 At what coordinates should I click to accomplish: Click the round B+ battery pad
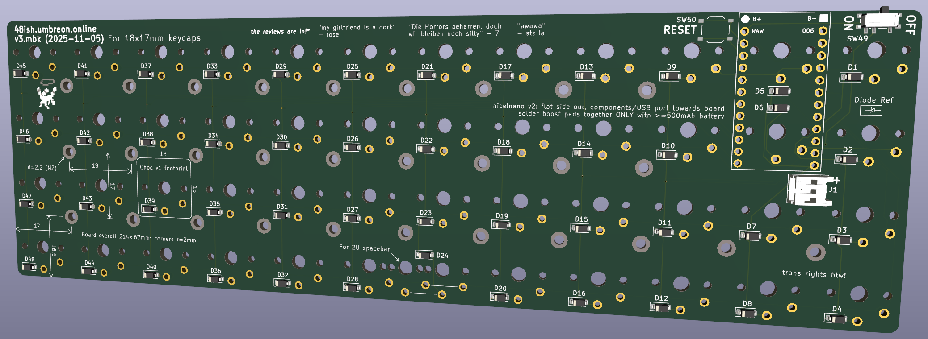pyautogui.click(x=745, y=19)
